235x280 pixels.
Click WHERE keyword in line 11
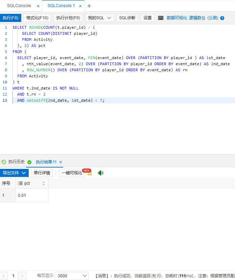pyautogui.click(x=18, y=88)
